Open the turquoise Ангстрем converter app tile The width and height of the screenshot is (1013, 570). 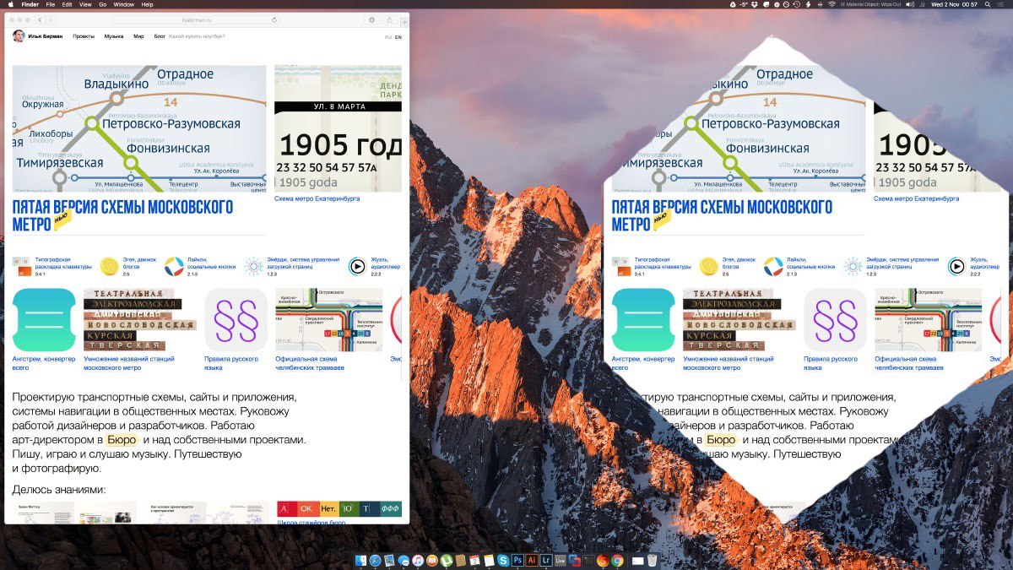(45, 320)
